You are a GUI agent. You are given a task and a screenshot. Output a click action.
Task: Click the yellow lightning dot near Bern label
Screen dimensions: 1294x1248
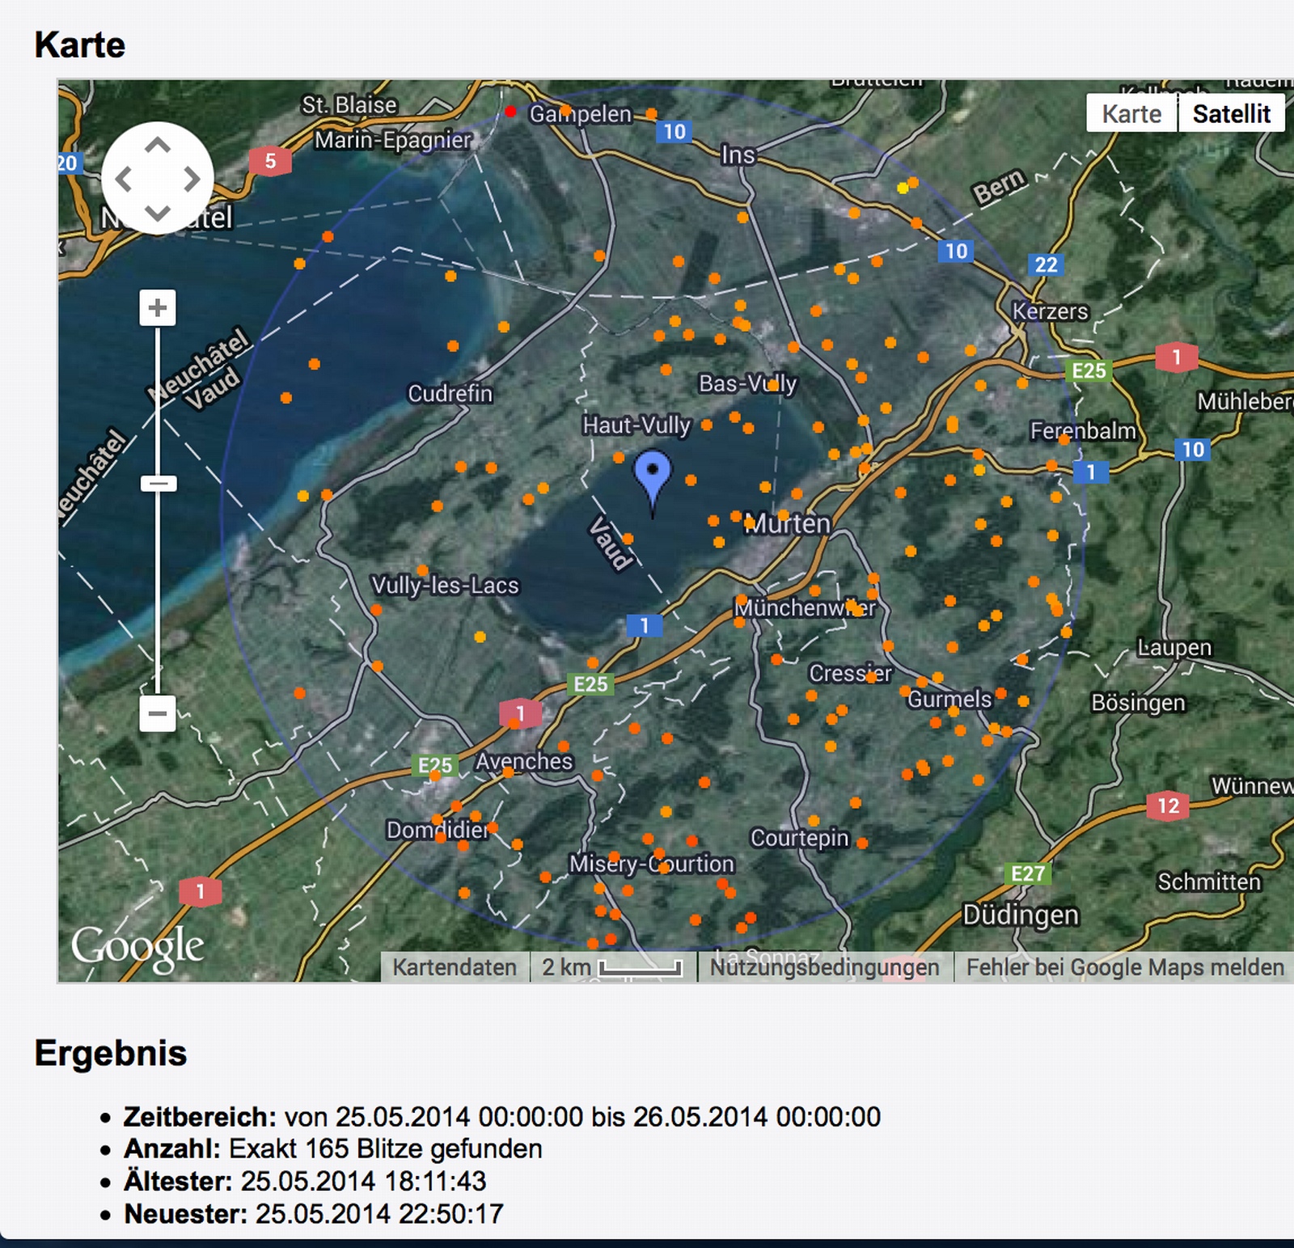[903, 188]
